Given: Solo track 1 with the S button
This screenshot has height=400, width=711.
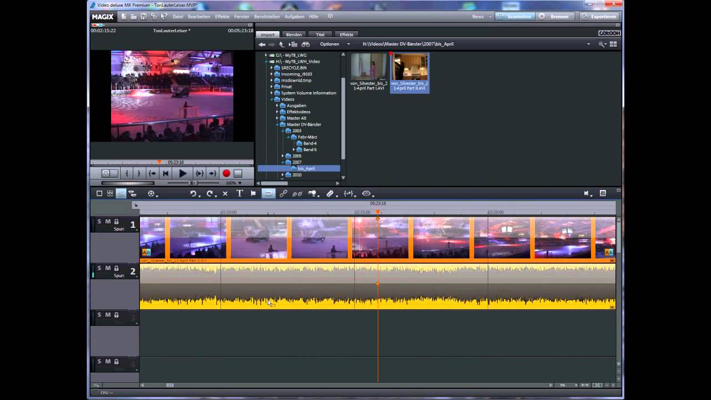Looking at the screenshot, I should (99, 222).
